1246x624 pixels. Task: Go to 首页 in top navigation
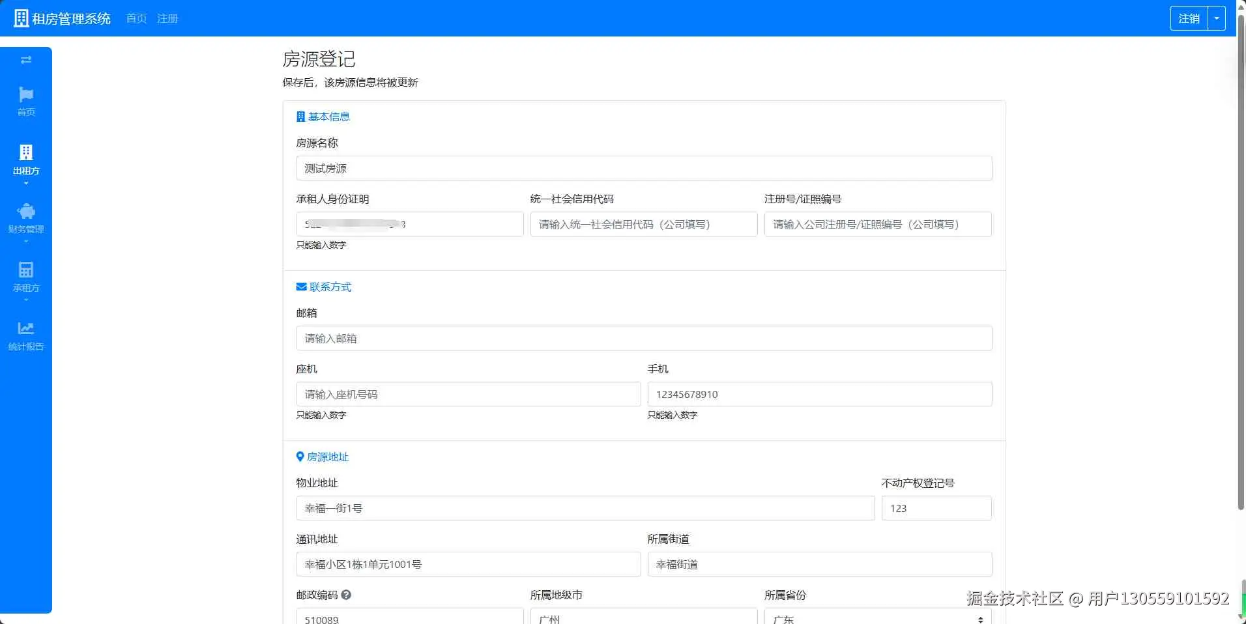pyautogui.click(x=136, y=18)
